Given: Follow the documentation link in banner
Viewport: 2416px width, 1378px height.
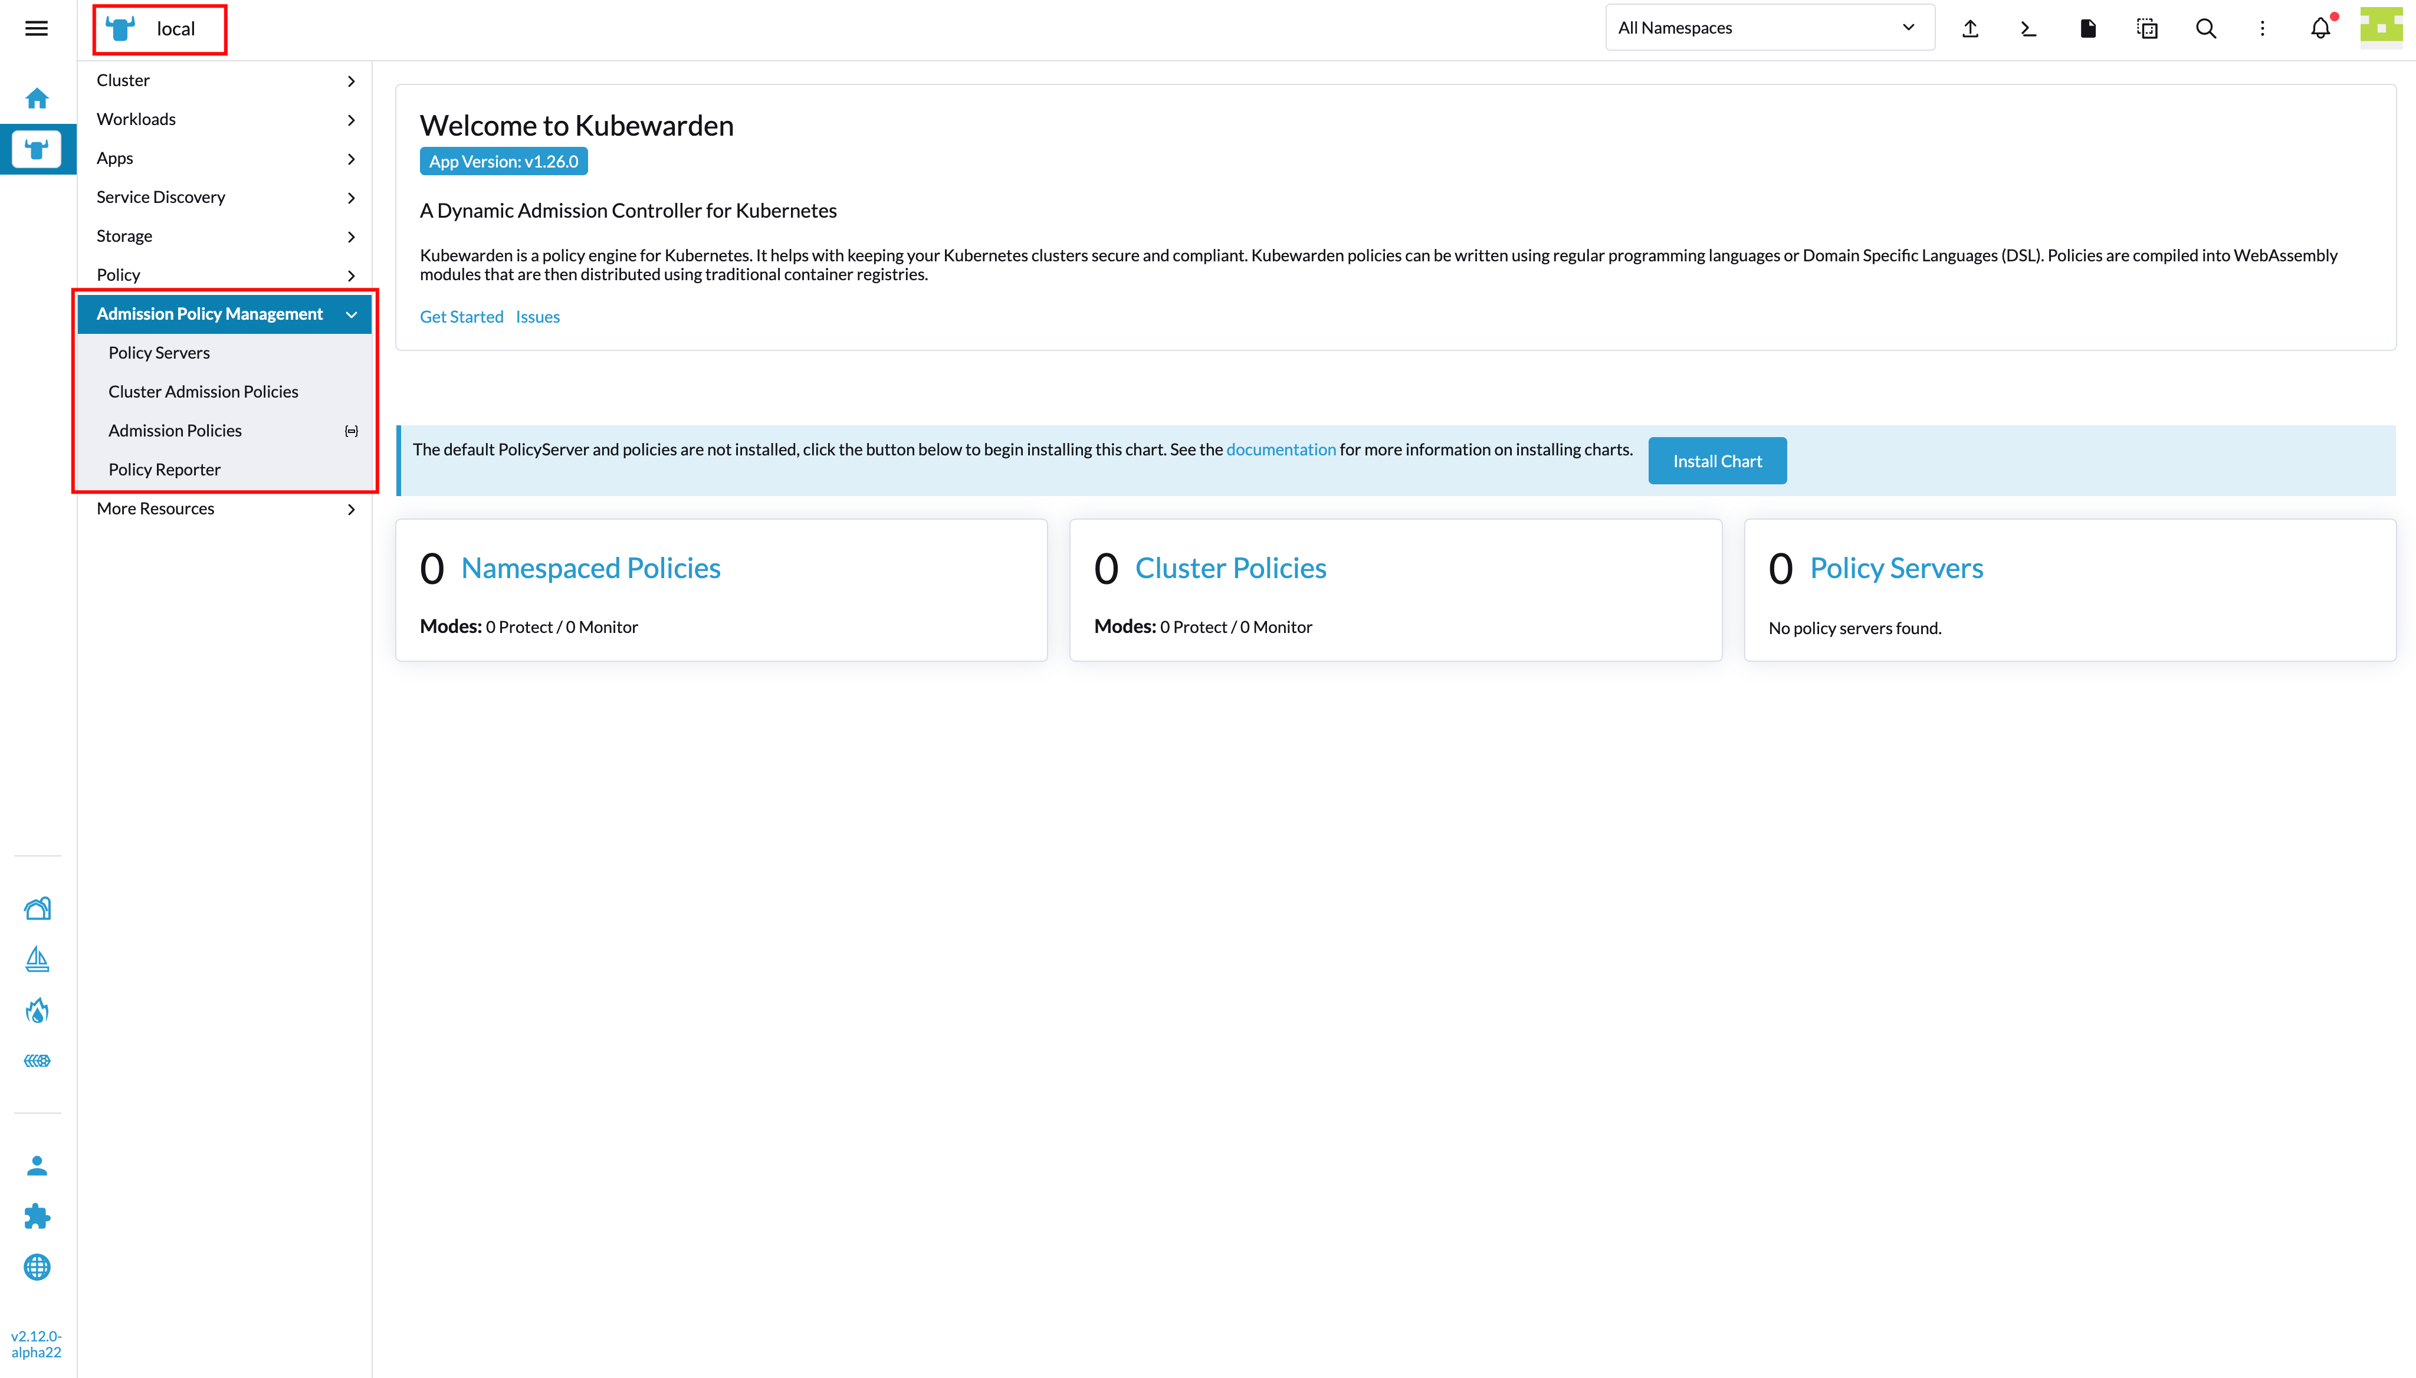Looking at the screenshot, I should click(1281, 450).
